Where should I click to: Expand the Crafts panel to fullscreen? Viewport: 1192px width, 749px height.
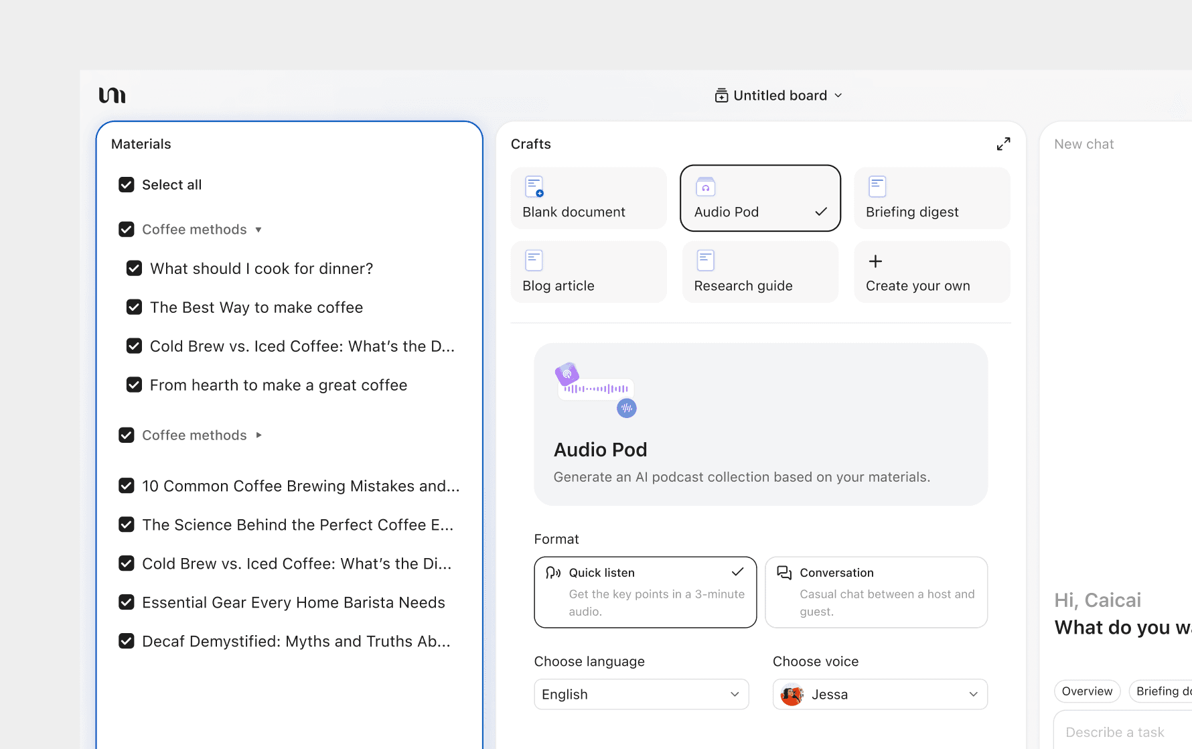pyautogui.click(x=1003, y=144)
